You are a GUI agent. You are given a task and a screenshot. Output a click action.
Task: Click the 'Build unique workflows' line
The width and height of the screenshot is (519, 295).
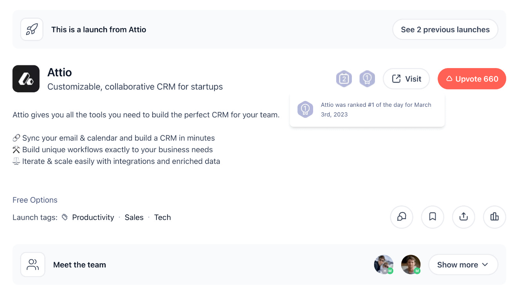[113, 149]
